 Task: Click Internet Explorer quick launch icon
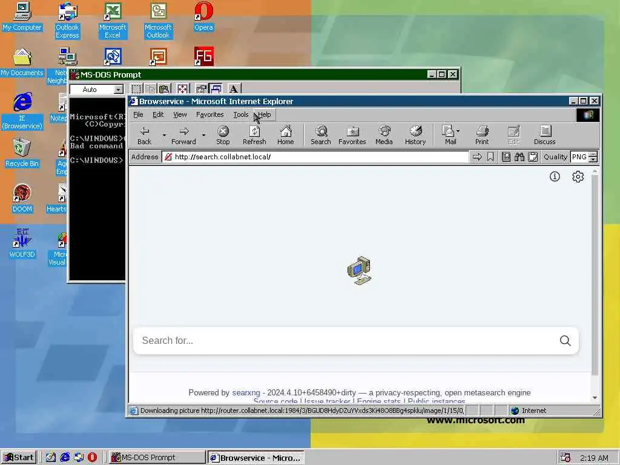tap(64, 458)
